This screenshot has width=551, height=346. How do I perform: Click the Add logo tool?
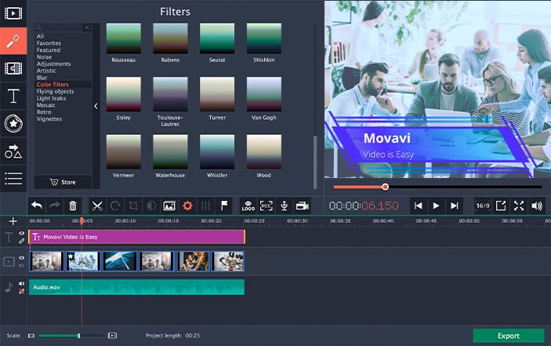pos(248,206)
